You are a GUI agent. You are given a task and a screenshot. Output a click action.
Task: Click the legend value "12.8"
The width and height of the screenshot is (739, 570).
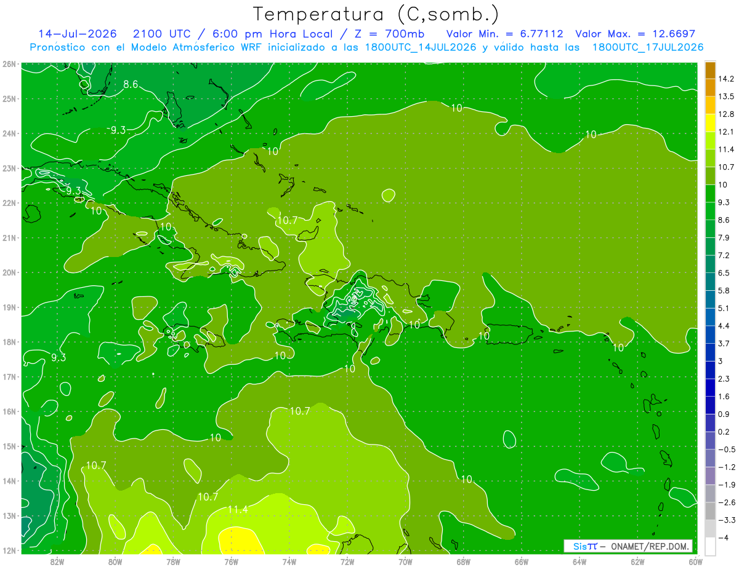(x=727, y=114)
